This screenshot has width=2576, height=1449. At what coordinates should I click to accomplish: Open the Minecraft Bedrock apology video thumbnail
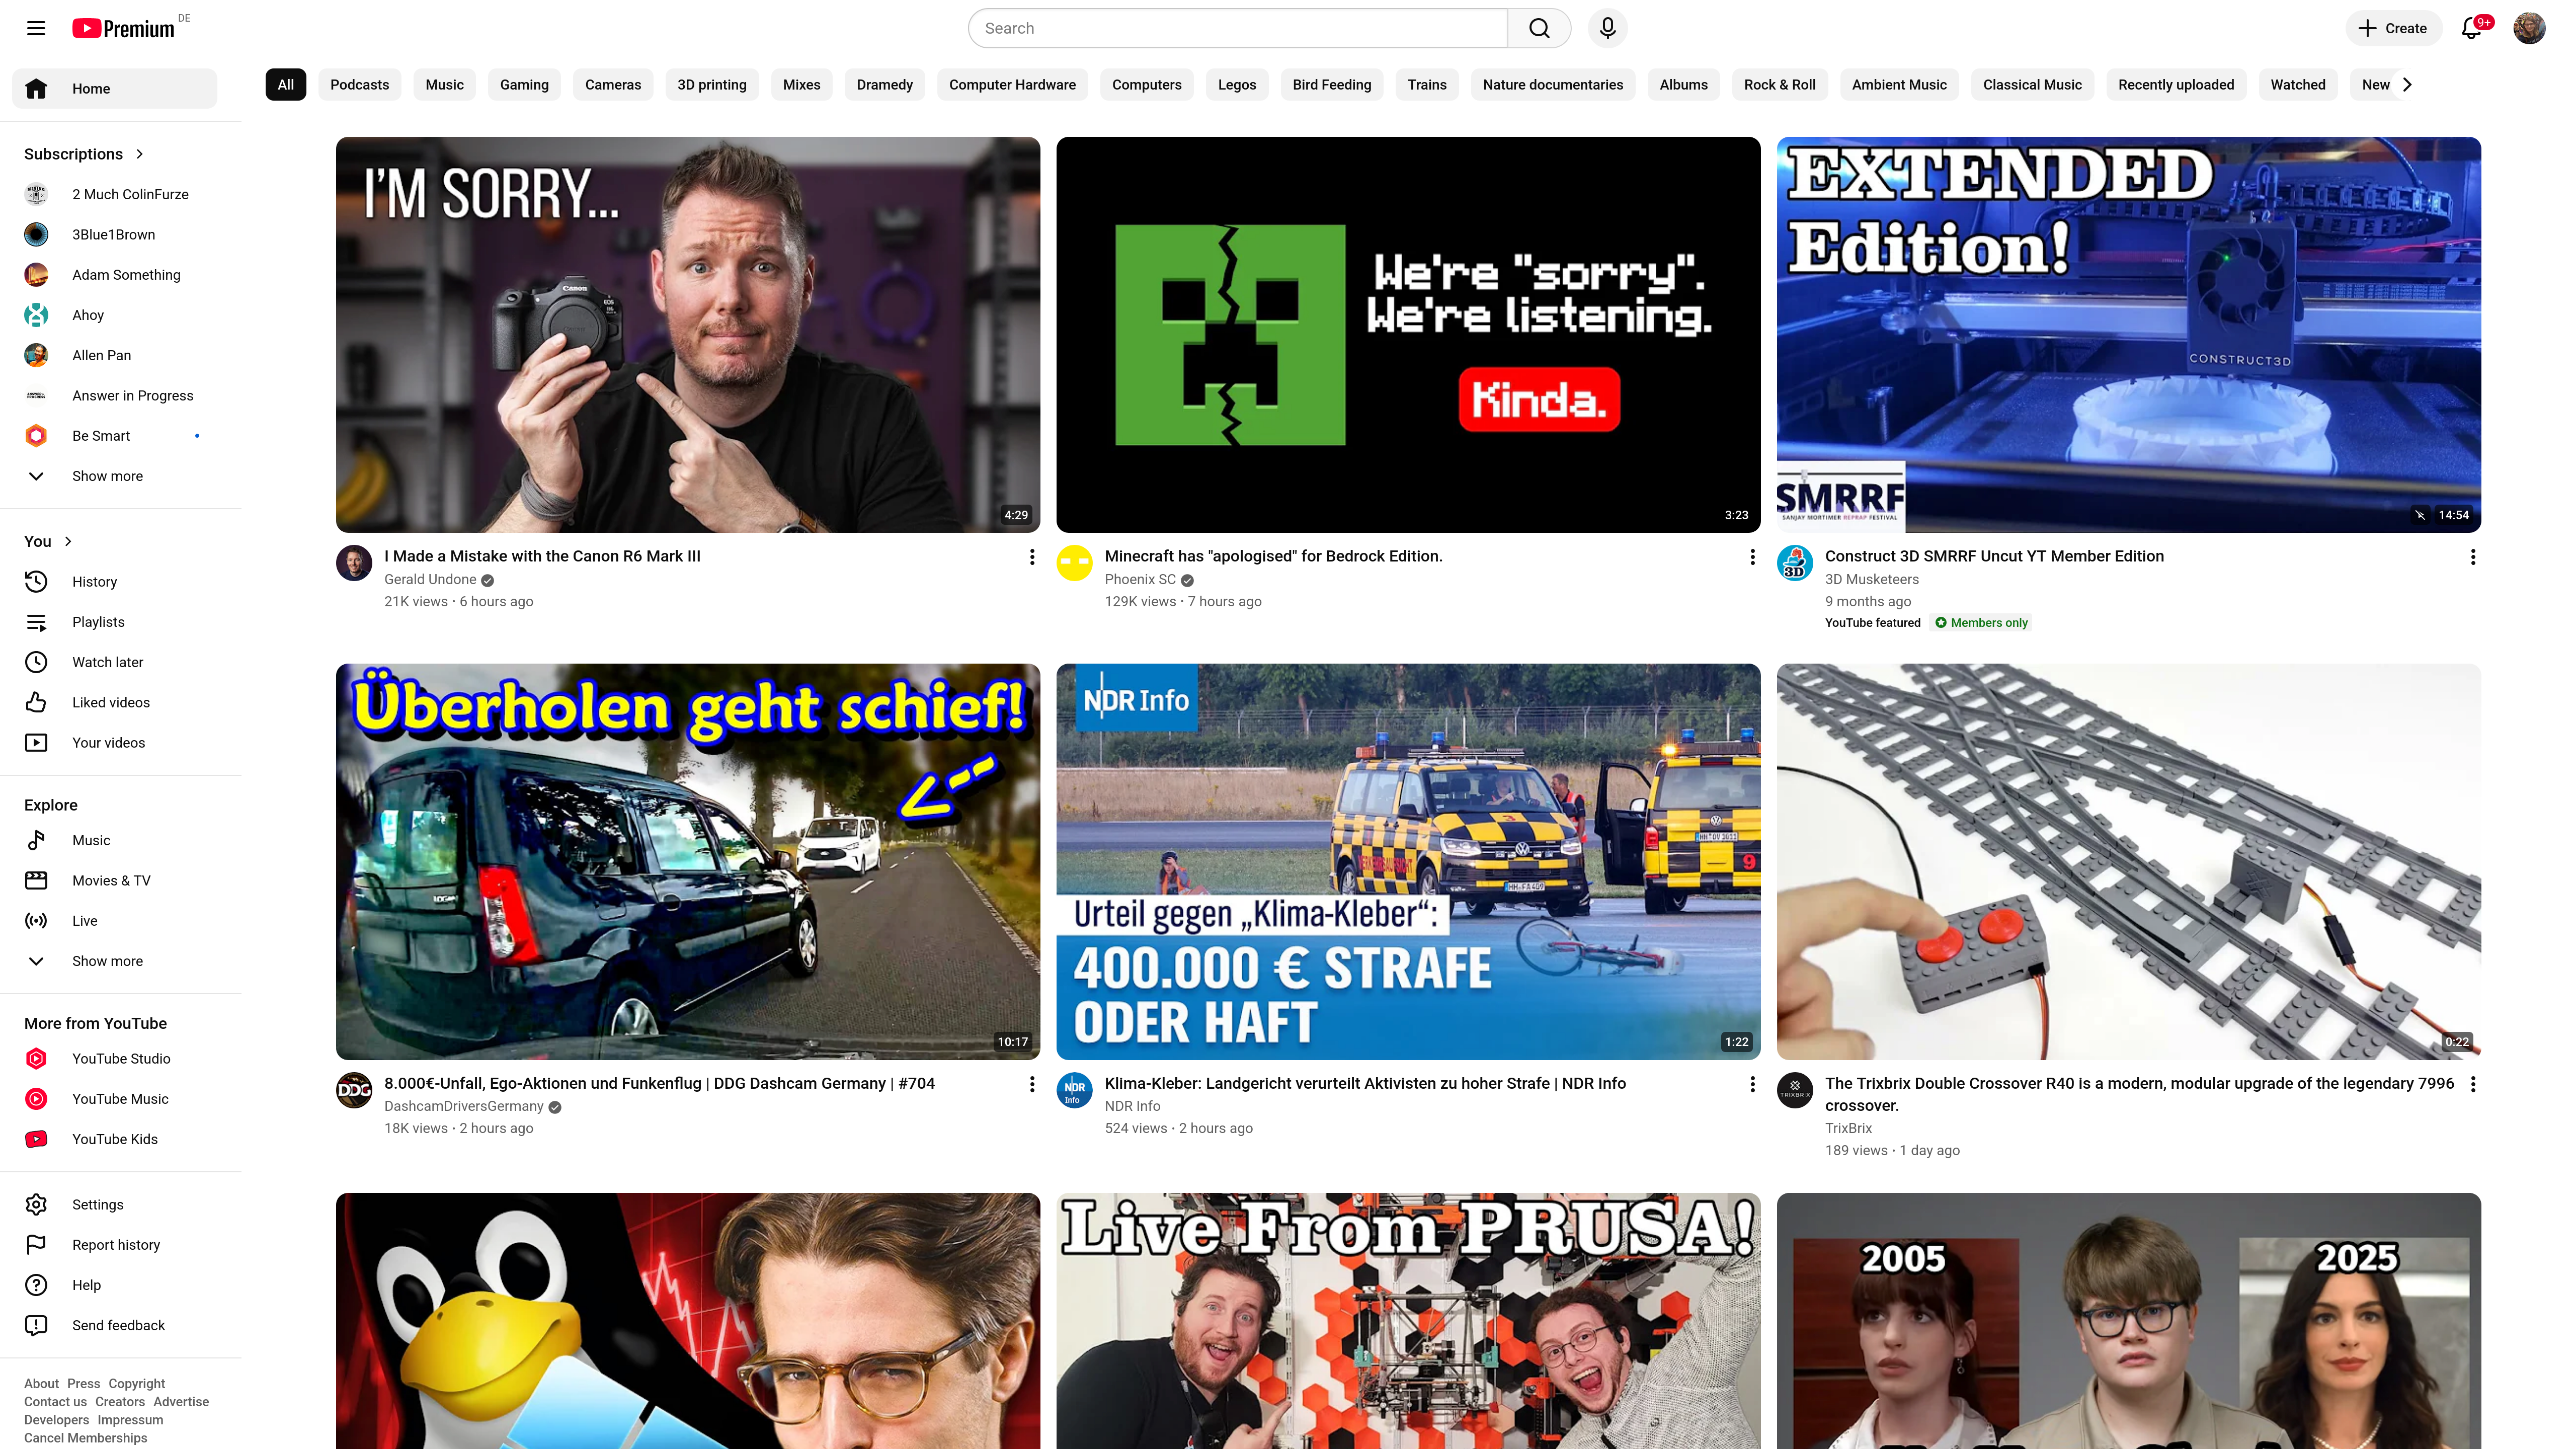click(x=1408, y=334)
